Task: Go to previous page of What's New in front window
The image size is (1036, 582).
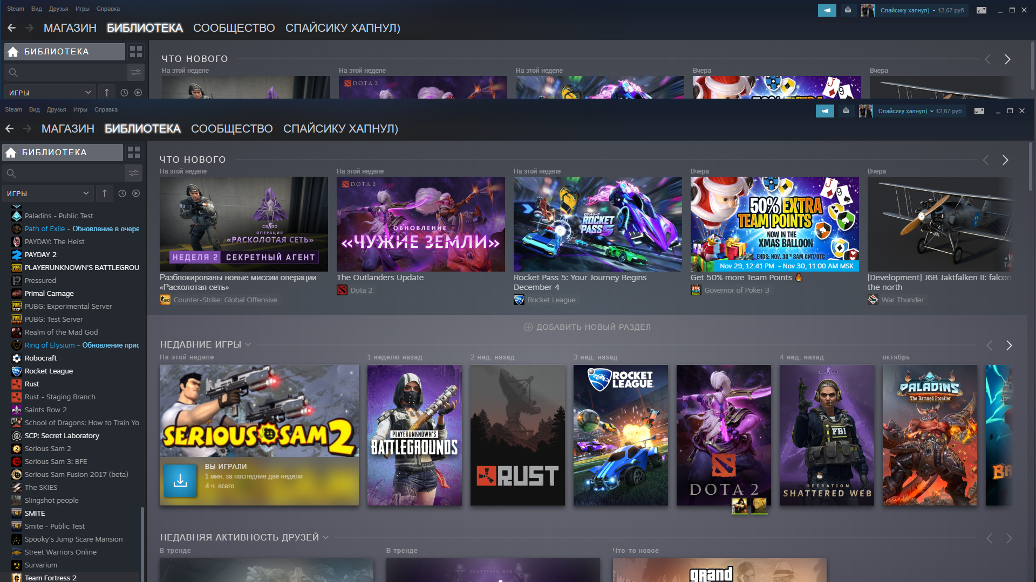Action: click(986, 160)
